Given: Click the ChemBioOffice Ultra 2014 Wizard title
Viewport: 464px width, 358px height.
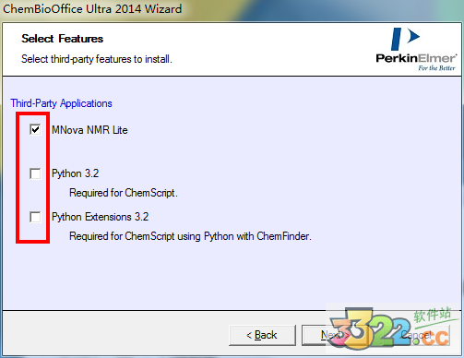Looking at the screenshot, I should tap(92, 9).
